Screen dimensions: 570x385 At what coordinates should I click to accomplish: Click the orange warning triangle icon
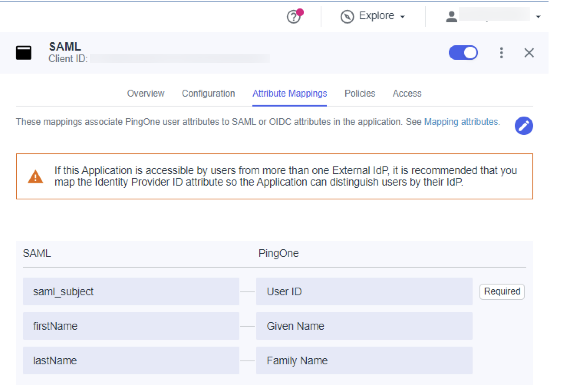click(x=36, y=176)
